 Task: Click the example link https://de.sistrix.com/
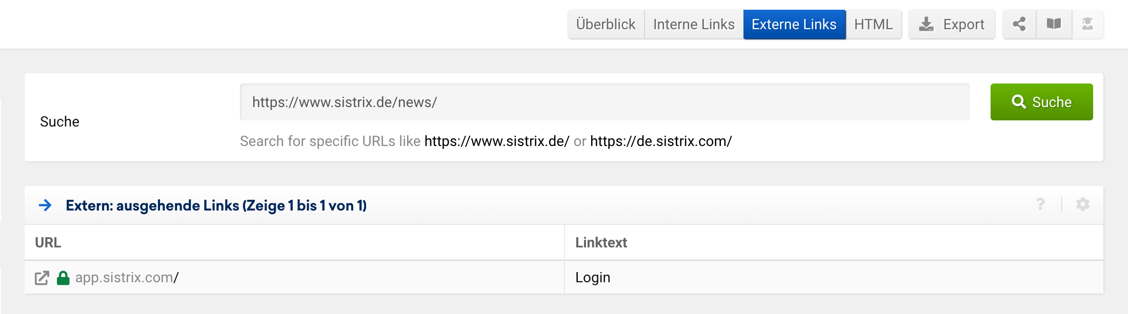661,141
